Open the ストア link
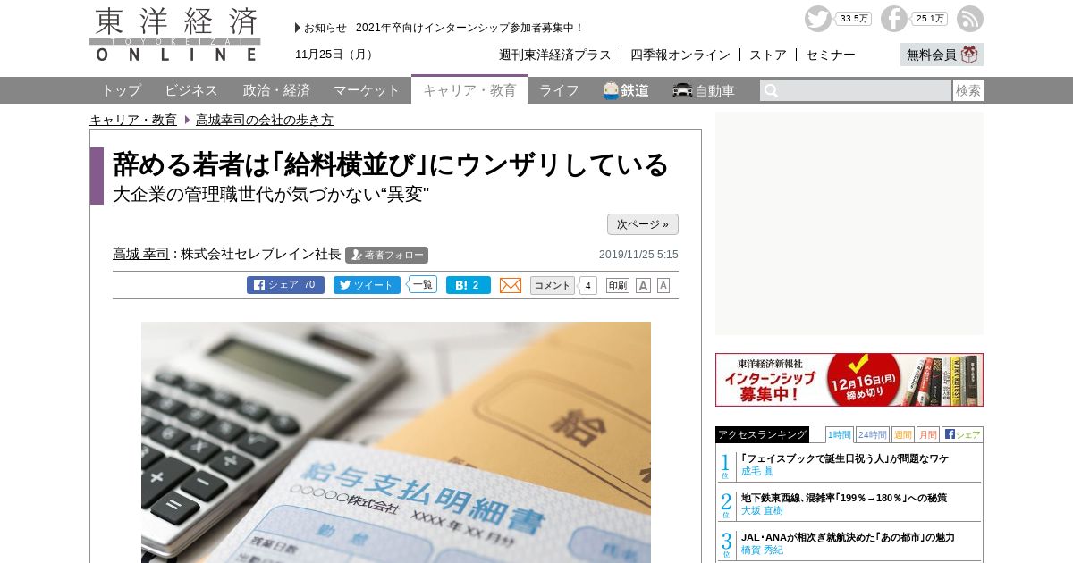The width and height of the screenshot is (1073, 563). pos(768,55)
